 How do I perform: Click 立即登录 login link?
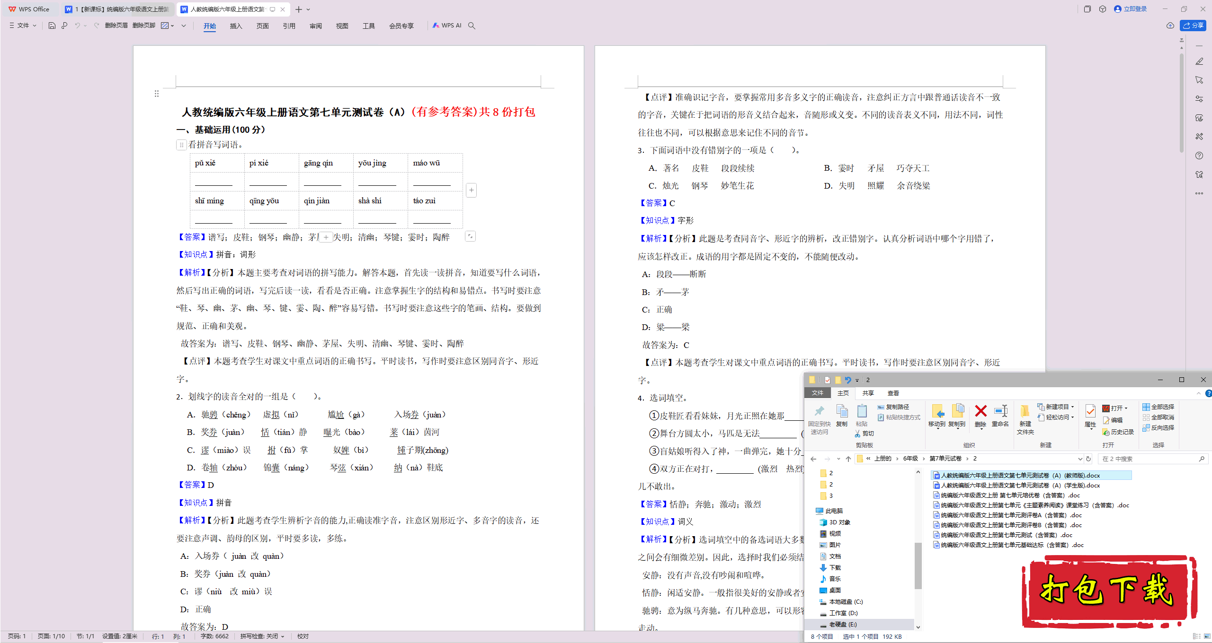click(x=1131, y=9)
